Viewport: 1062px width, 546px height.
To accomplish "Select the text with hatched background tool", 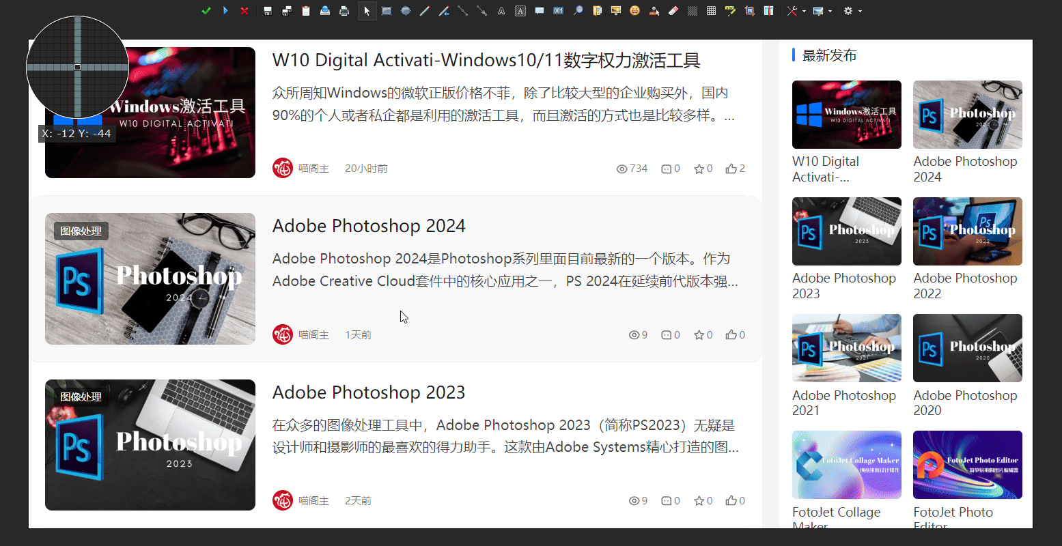I will [x=520, y=11].
